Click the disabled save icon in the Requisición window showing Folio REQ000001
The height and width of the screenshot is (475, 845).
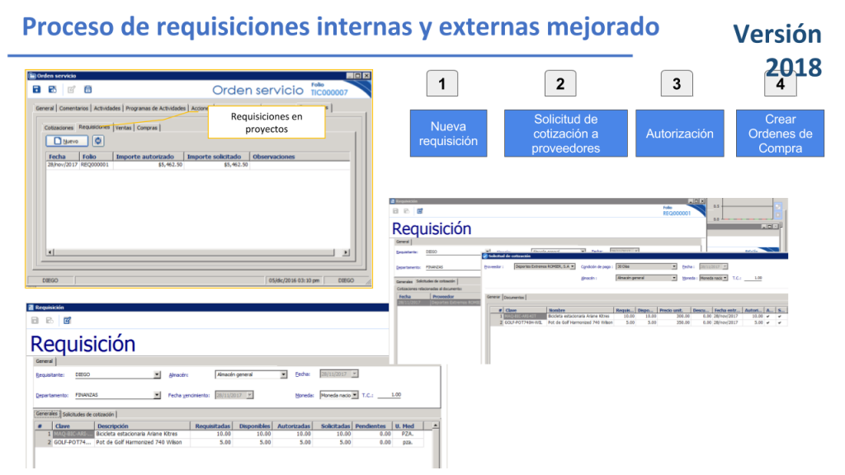point(395,211)
